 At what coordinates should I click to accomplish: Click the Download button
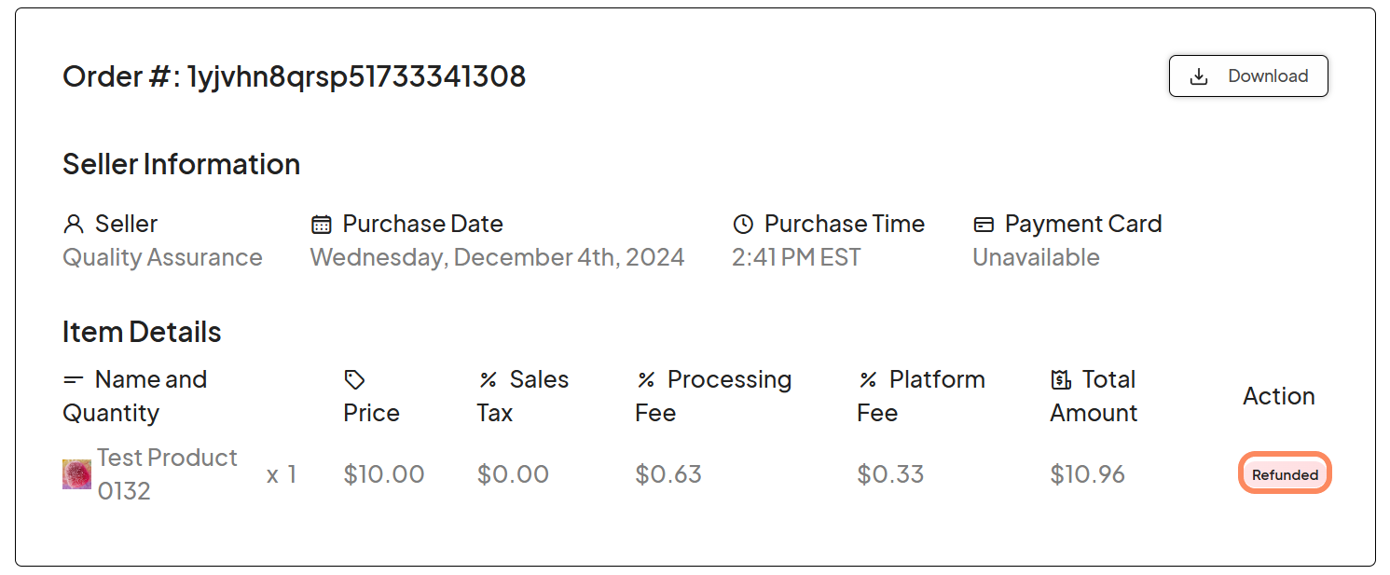coord(1248,76)
